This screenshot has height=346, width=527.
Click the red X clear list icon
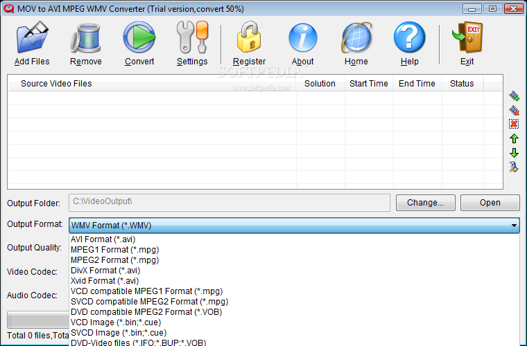514,124
